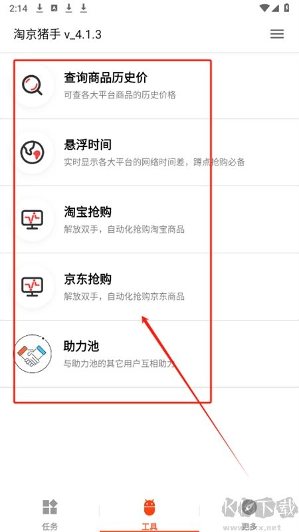The image size is (299, 532).
Task: Tap the globe icon for floating time
Action: point(32,152)
